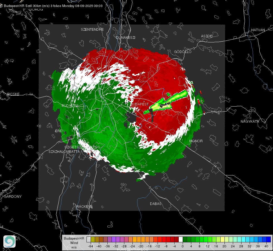Click the SZAZHALOMBATTA town label

point(64,151)
